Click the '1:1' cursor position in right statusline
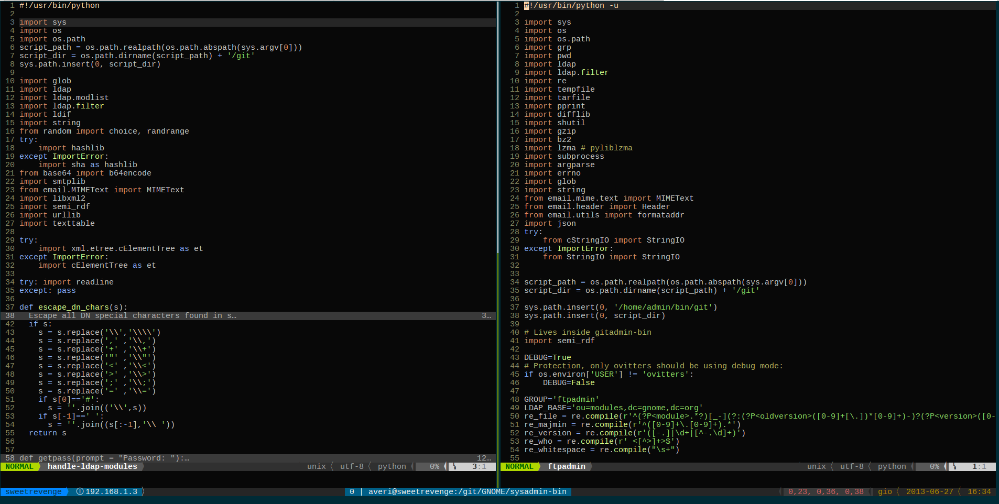 [979, 466]
